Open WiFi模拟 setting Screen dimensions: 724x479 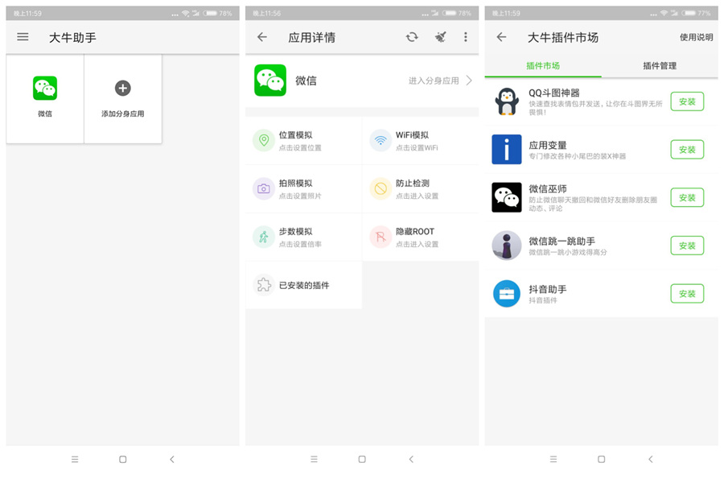pos(420,141)
